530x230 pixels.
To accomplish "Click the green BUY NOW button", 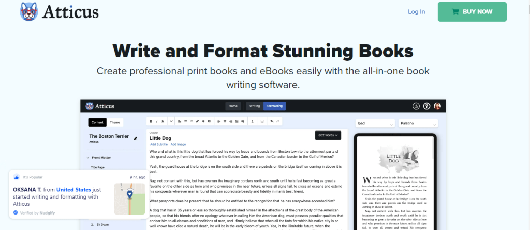I will pyautogui.click(x=472, y=12).
